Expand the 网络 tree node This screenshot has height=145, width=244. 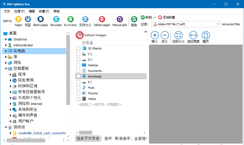(x=6, y=63)
